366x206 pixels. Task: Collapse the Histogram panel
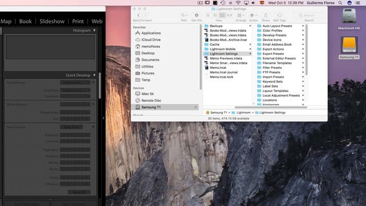pyautogui.click(x=94, y=30)
